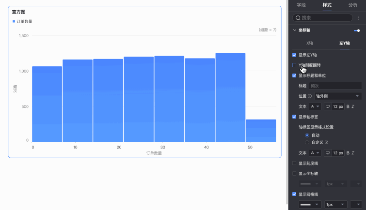The width and height of the screenshot is (366, 210).
Task: Toggle bold for the axis title text
Action: coord(348,106)
